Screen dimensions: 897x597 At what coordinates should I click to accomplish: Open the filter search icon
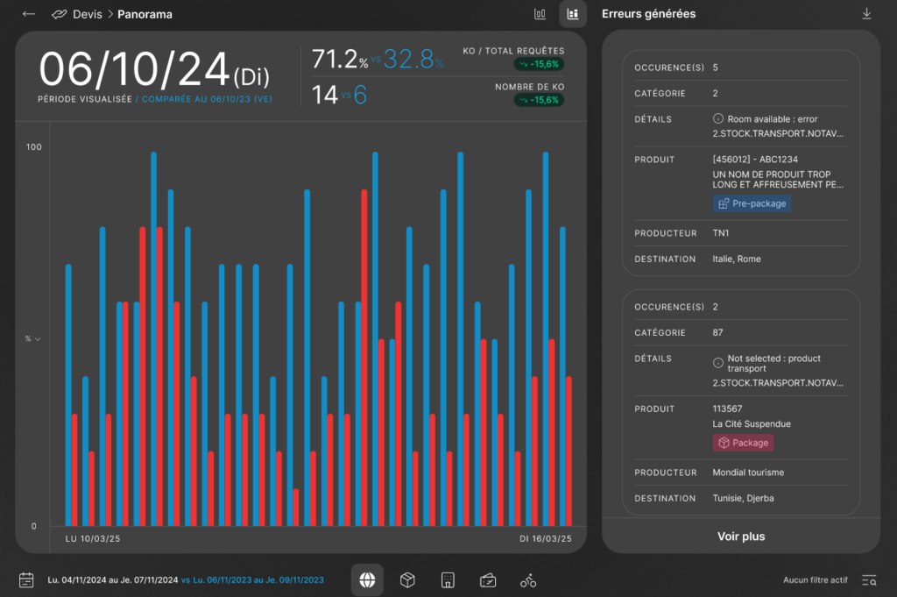868,579
